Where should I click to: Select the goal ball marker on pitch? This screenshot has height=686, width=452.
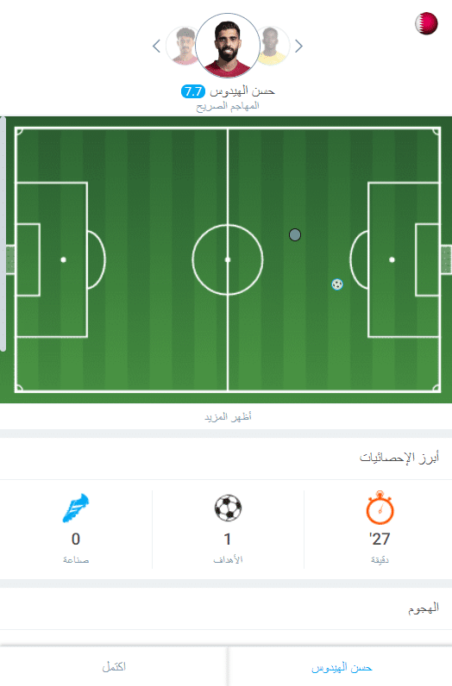tap(337, 284)
